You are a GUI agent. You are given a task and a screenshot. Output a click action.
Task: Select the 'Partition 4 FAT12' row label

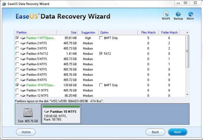pyautogui.click(x=37, y=54)
